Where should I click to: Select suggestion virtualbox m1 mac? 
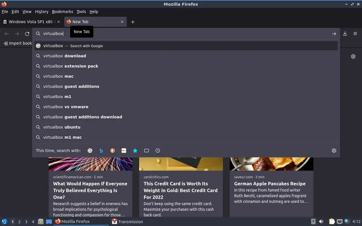pyautogui.click(x=186, y=137)
